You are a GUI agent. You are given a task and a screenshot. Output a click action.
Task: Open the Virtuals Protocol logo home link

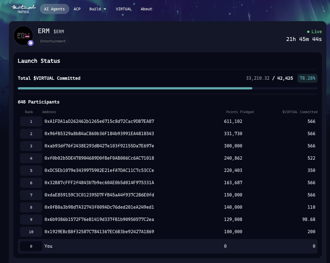pyautogui.click(x=24, y=9)
